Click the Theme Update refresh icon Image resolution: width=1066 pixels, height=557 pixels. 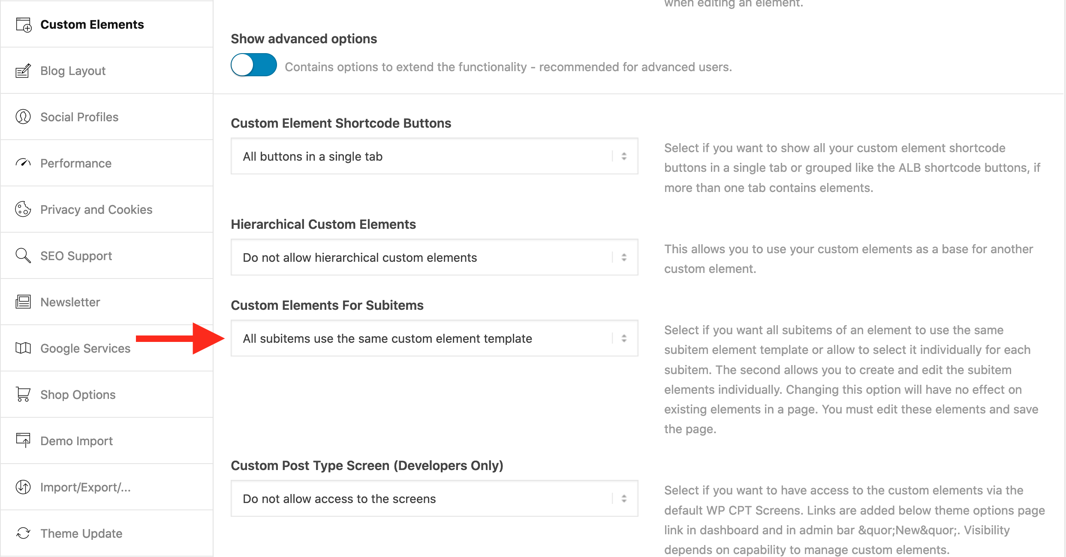23,533
